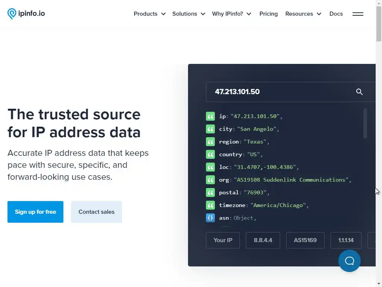The image size is (382, 287).
Task: Click the "AS19108 Suddenlink Communications" org value
Action: tap(291, 180)
